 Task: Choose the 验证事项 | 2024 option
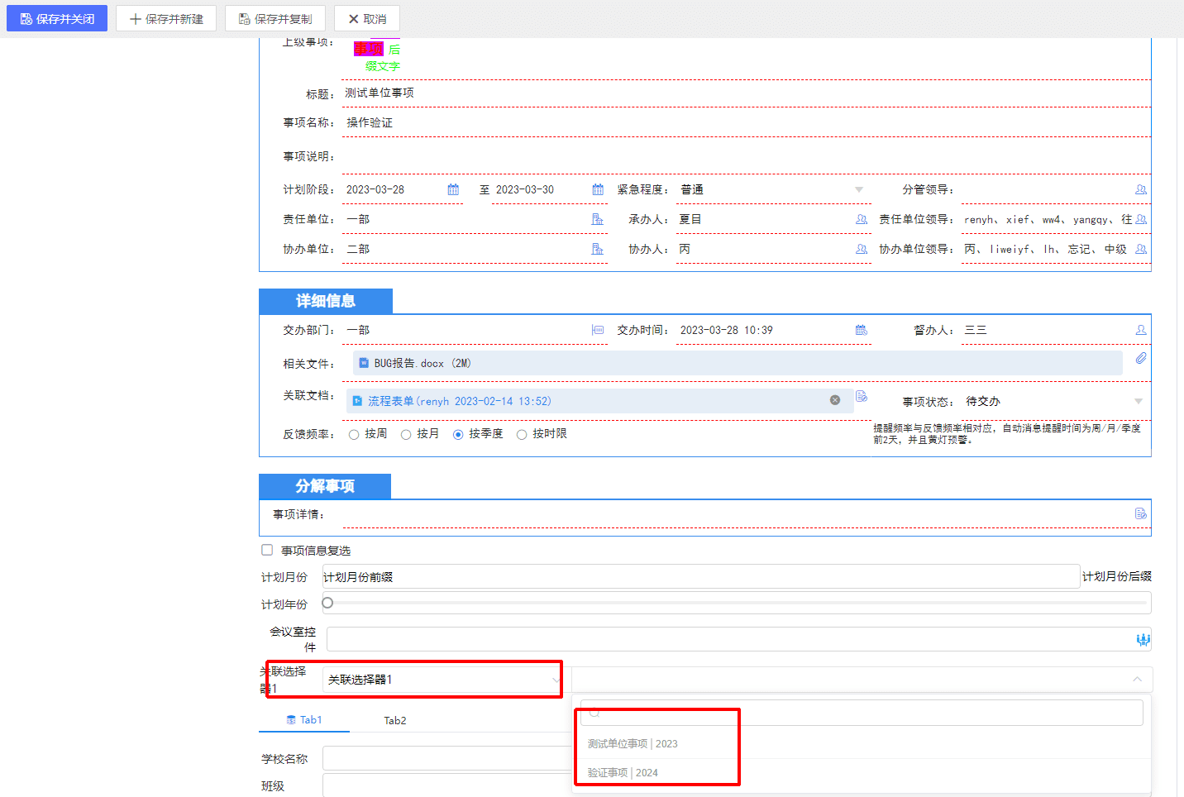[x=623, y=773]
